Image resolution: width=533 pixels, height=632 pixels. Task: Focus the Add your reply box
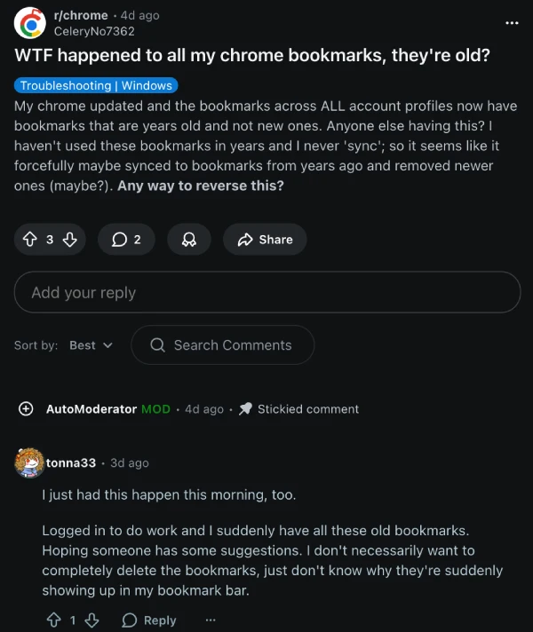(x=266, y=292)
